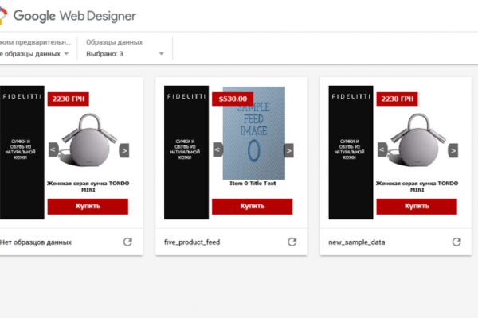Click 'Google Web Designer' title text

(75, 16)
